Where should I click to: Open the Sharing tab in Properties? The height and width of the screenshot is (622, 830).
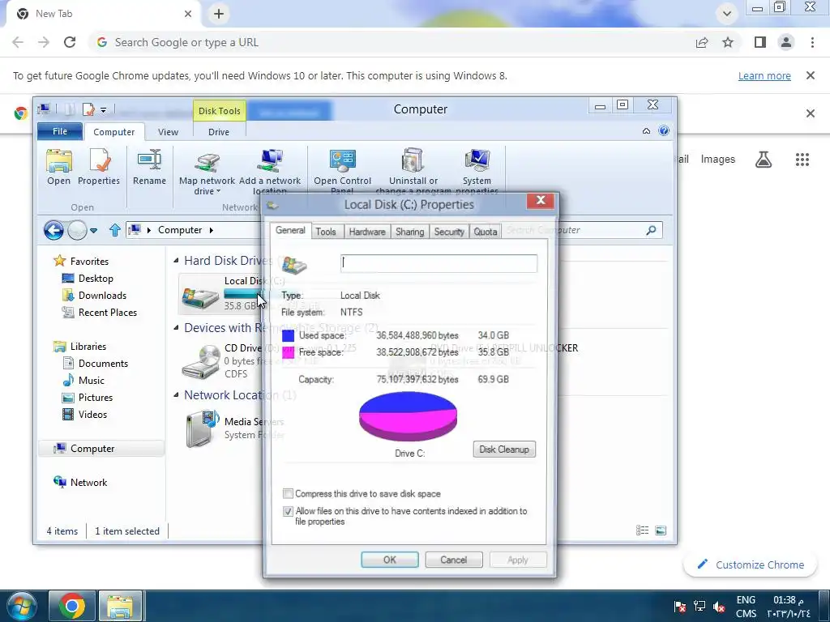[x=409, y=232]
